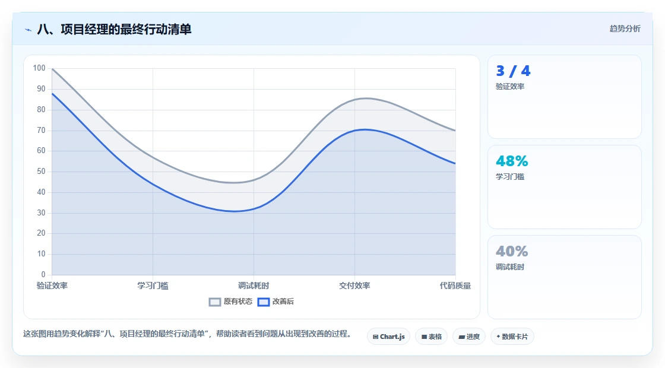Click the 验证效率 x-axis label
This screenshot has height=368, width=665.
click(52, 285)
